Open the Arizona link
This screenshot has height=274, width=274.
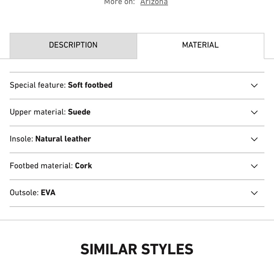click(154, 2)
